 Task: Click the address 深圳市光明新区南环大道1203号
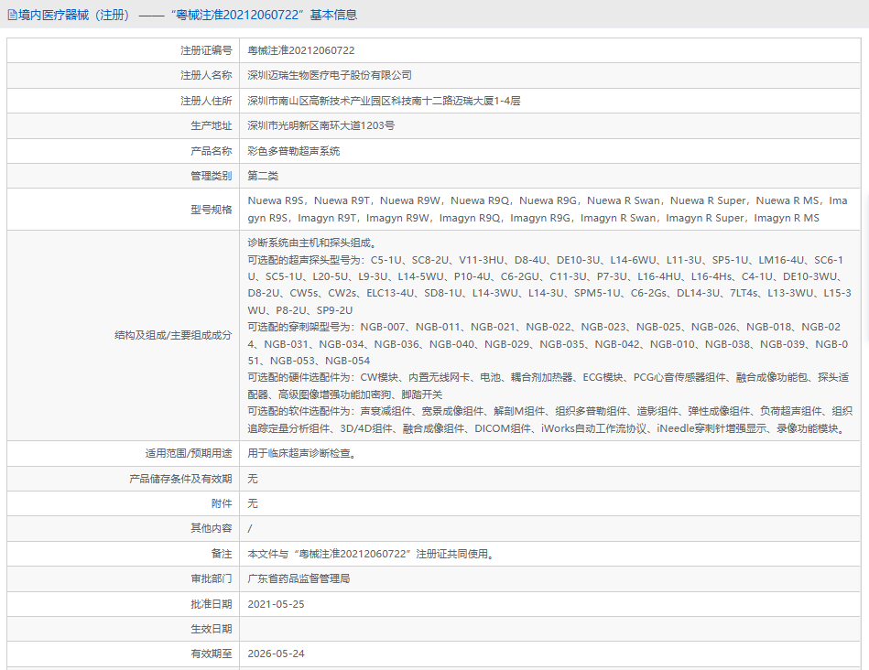click(320, 125)
